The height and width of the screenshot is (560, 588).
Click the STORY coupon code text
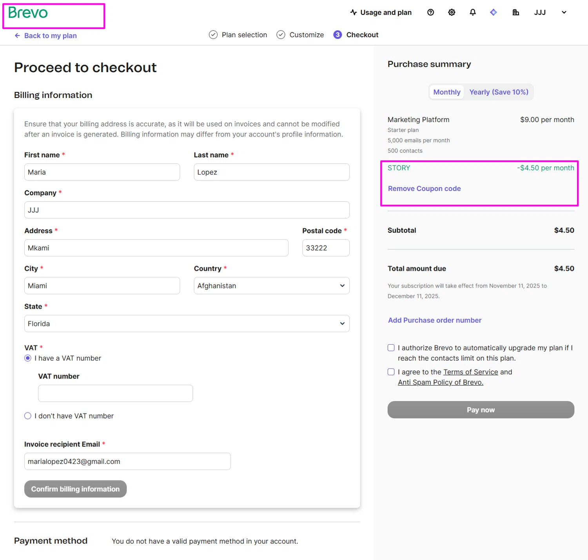pos(399,168)
